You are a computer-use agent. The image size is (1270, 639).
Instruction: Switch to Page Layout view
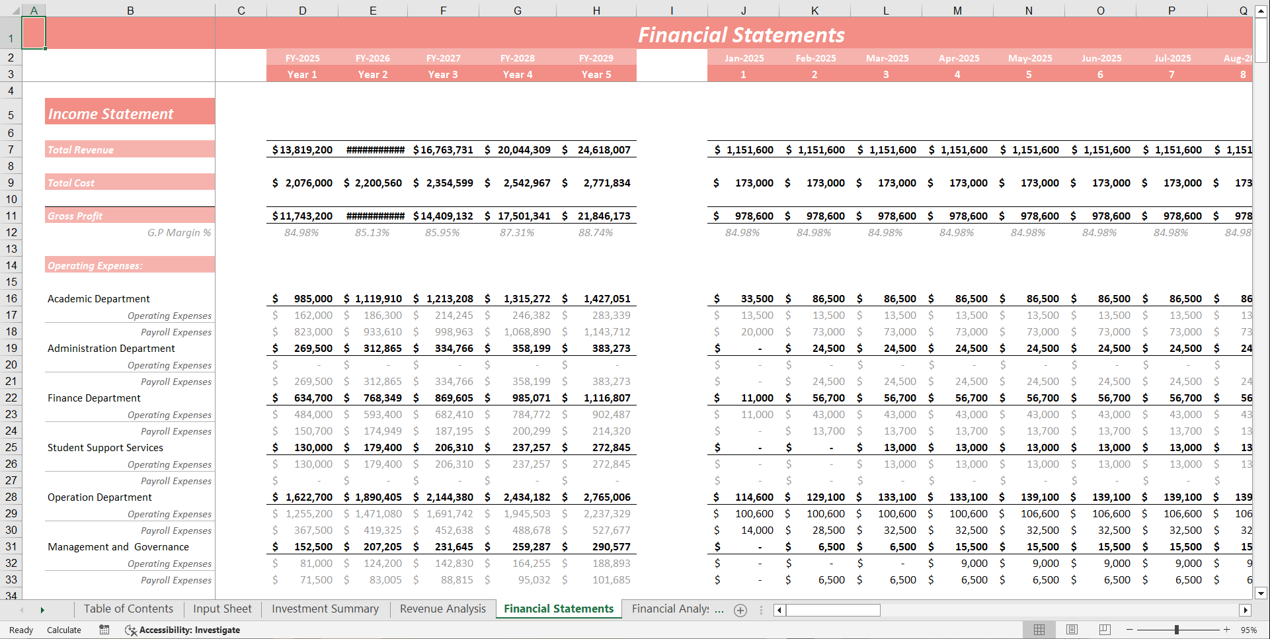point(1072,630)
